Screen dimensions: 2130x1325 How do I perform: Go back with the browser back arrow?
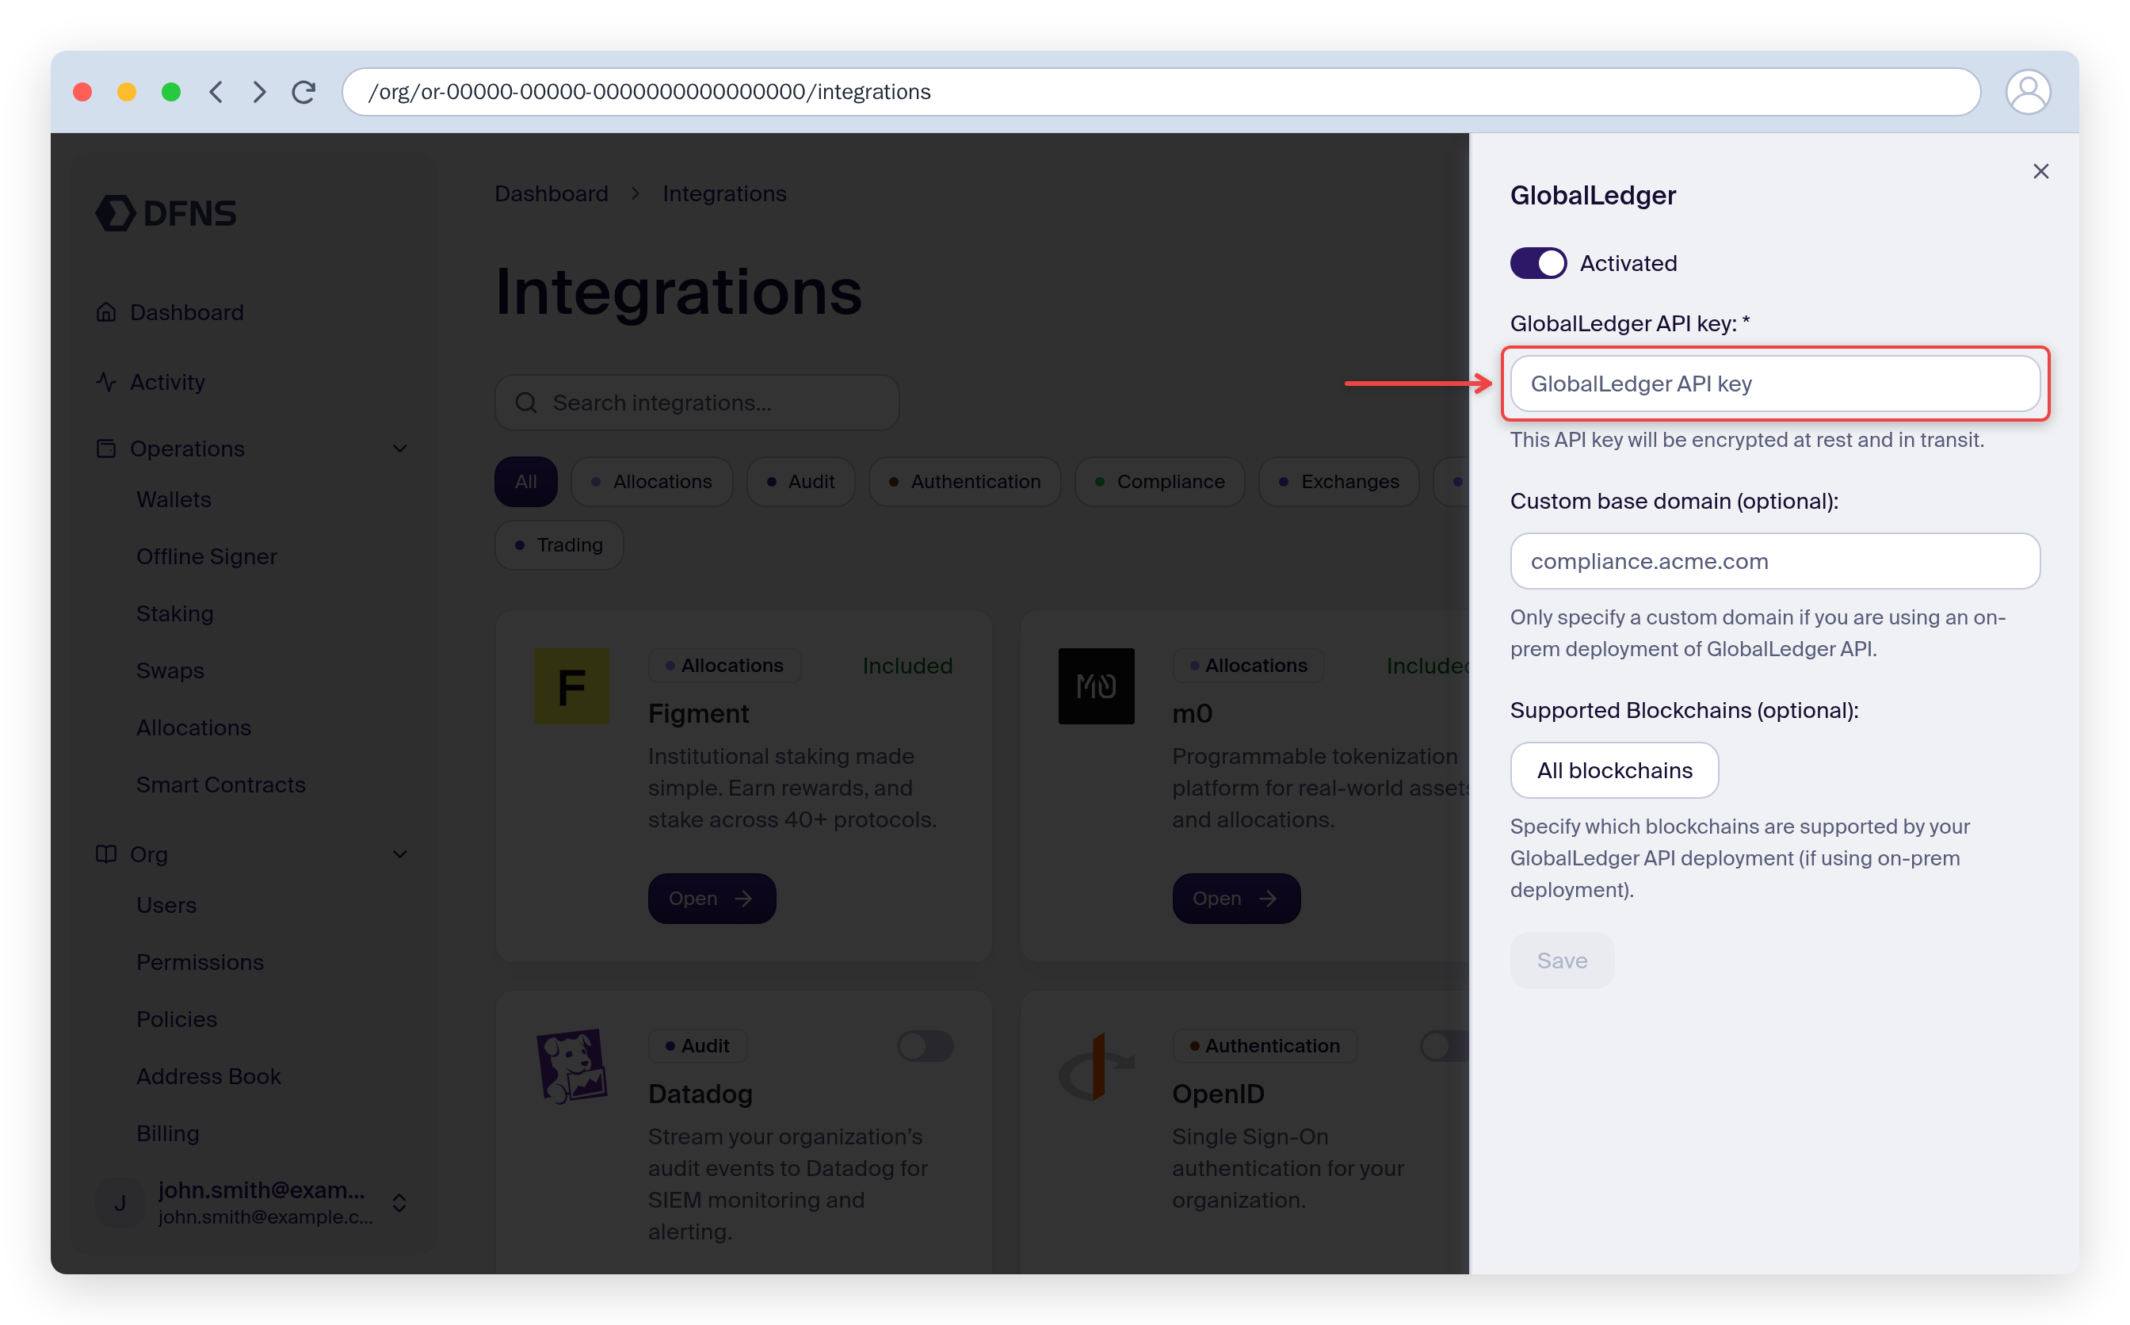coord(216,92)
